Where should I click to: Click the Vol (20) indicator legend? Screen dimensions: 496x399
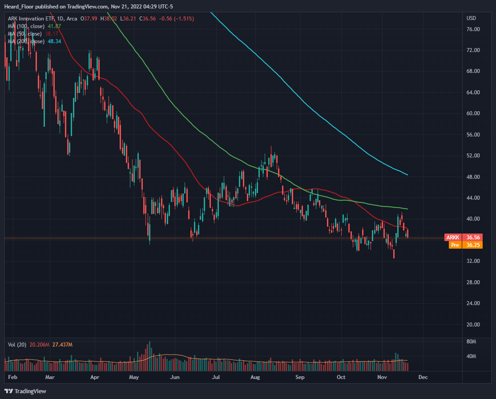click(17, 345)
